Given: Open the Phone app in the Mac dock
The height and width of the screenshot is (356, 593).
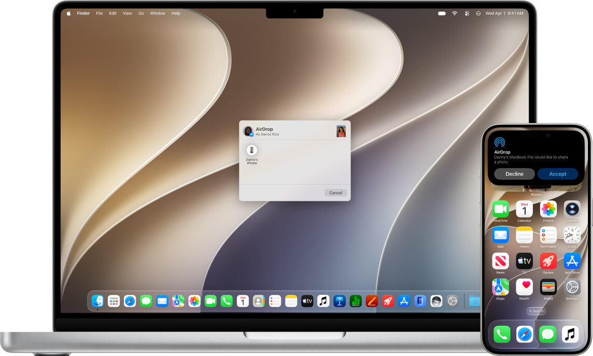Looking at the screenshot, I should [227, 301].
